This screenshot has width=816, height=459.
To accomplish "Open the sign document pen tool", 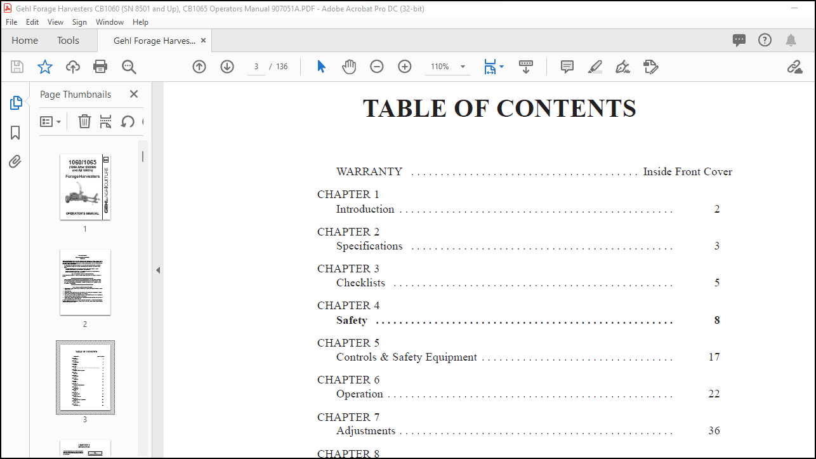I will (622, 67).
